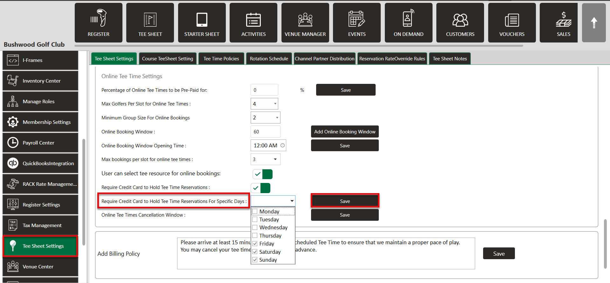
Task: Click the Events calendar icon
Action: coord(357,19)
